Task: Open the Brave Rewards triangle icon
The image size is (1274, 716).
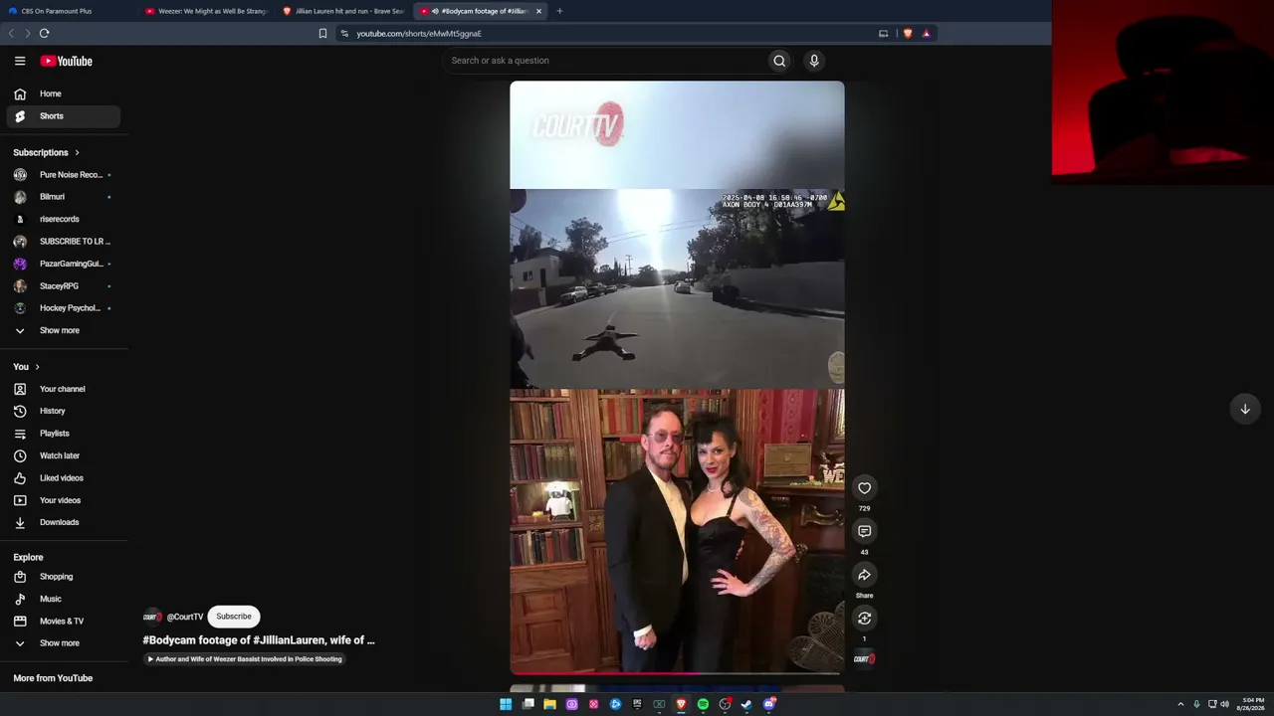Action: click(926, 33)
